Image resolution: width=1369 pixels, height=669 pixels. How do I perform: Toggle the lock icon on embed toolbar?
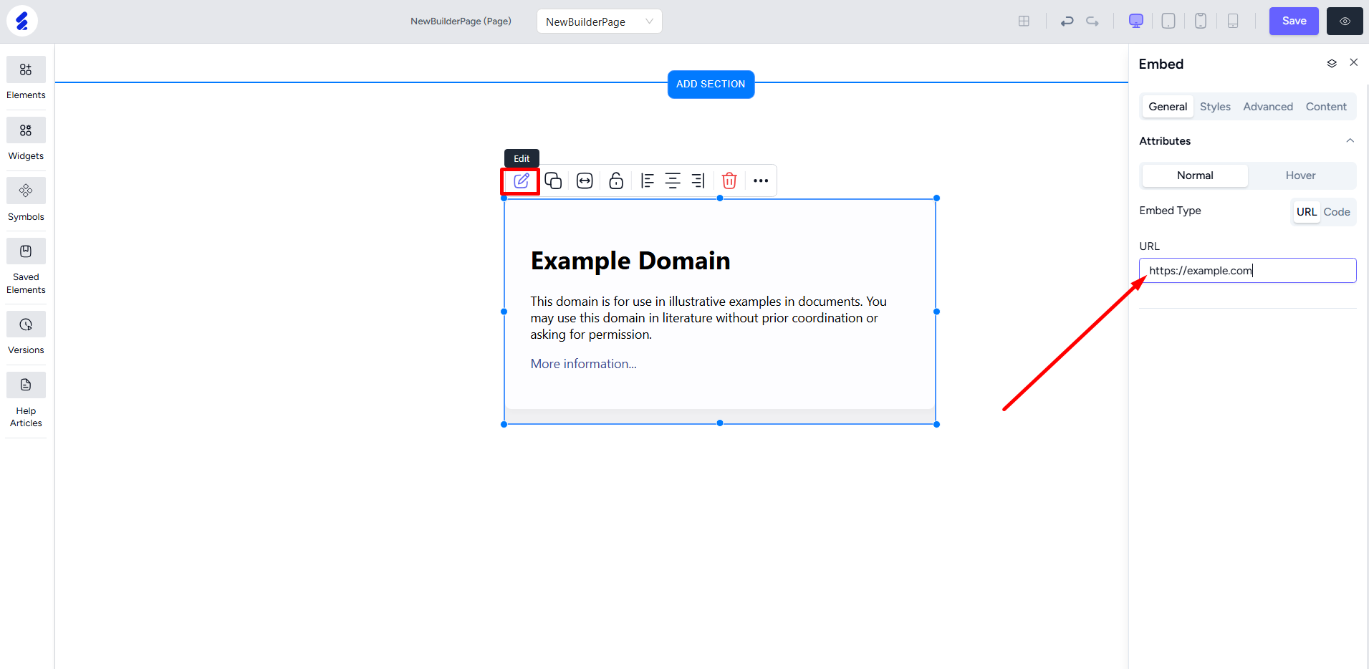click(x=616, y=181)
